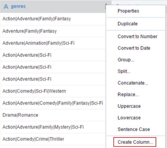The height and width of the screenshot is (148, 167).
Task: Select Convert to Number option
Action: pos(137,37)
